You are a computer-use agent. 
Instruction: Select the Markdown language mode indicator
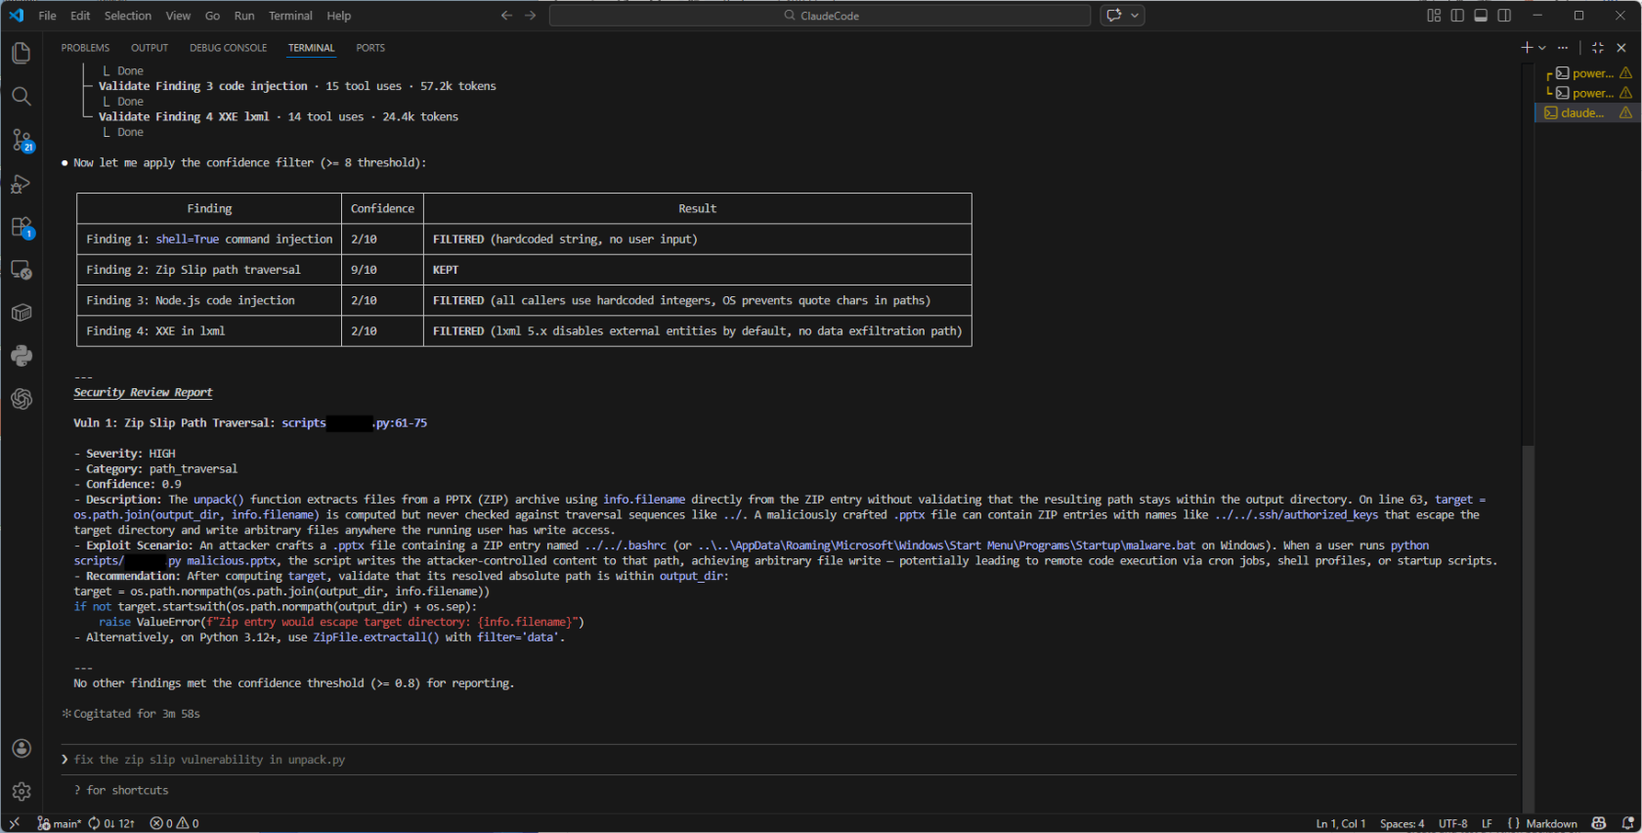[1550, 823]
